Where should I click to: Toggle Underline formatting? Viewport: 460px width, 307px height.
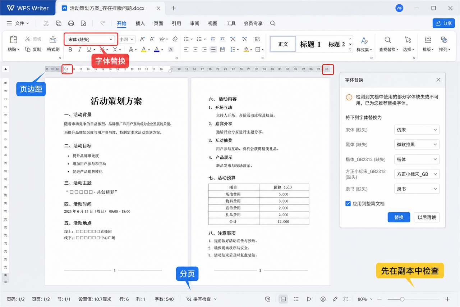coord(89,49)
